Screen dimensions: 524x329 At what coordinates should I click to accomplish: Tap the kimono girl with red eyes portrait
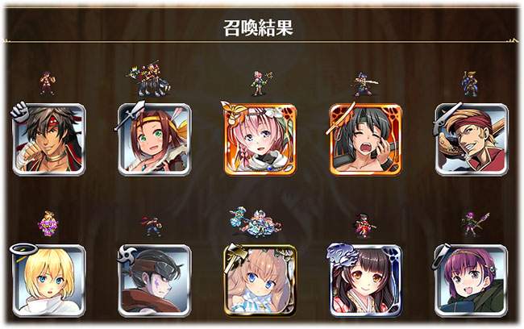[366, 281]
